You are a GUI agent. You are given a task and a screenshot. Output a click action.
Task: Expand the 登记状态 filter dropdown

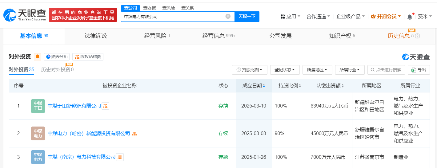[x=285, y=70]
